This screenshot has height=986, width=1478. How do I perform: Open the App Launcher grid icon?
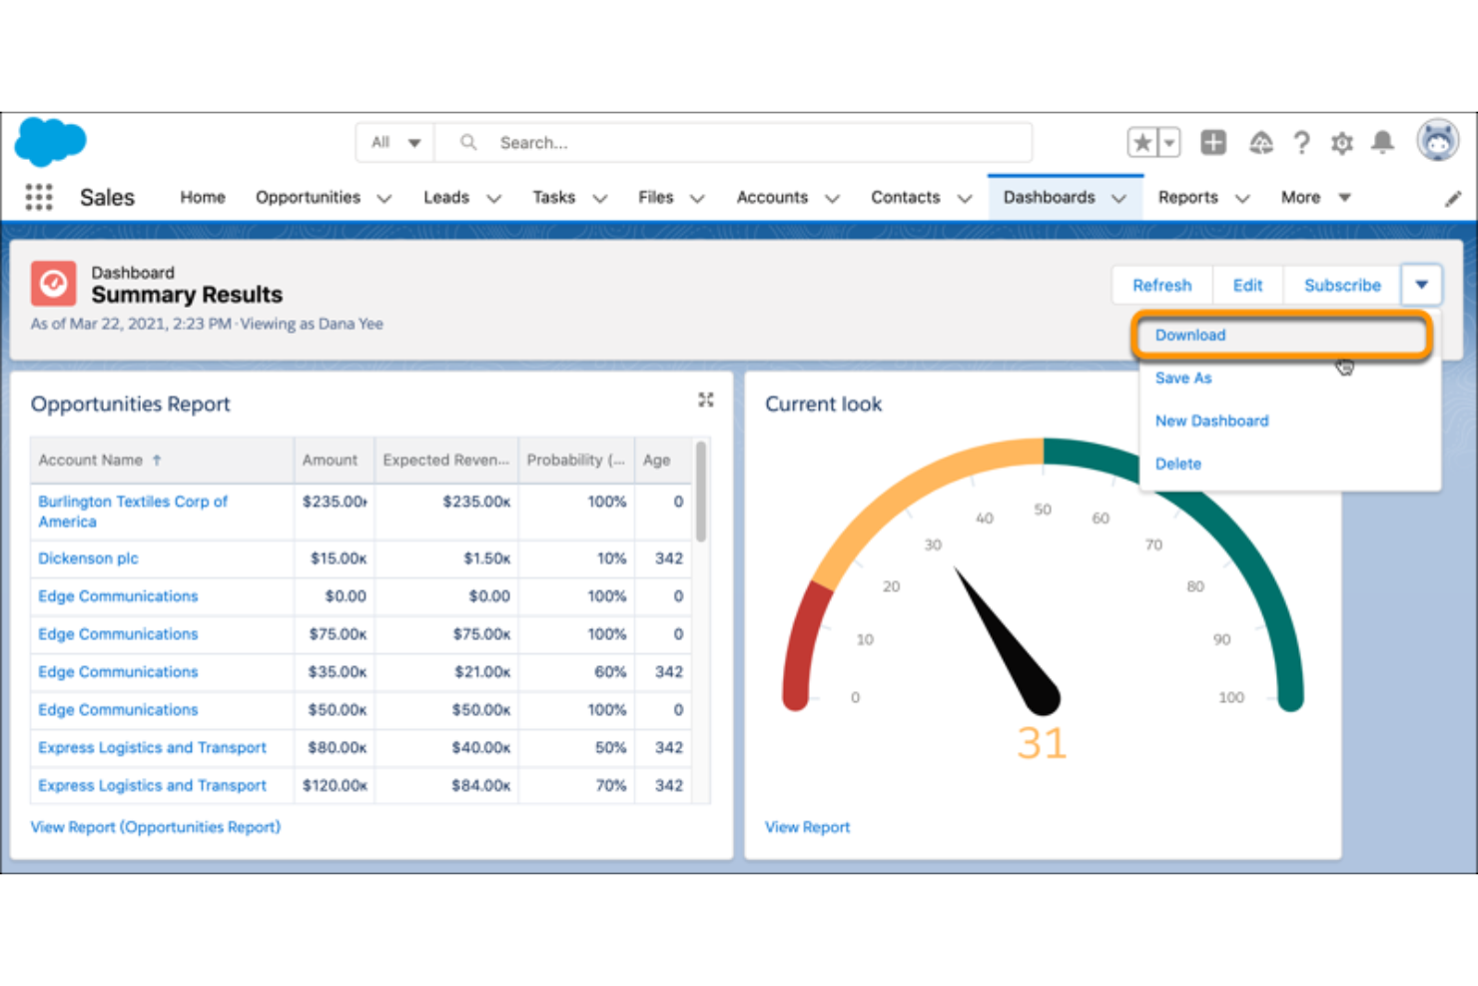pos(39,197)
